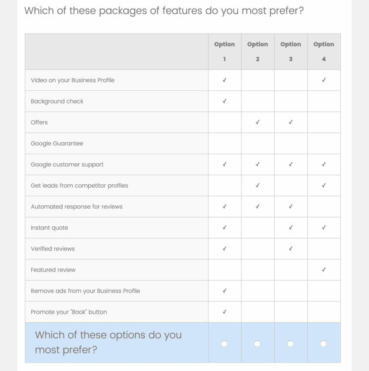The height and width of the screenshot is (371, 369).
Task: Click the survey question heading text
Action: pyautogui.click(x=164, y=10)
